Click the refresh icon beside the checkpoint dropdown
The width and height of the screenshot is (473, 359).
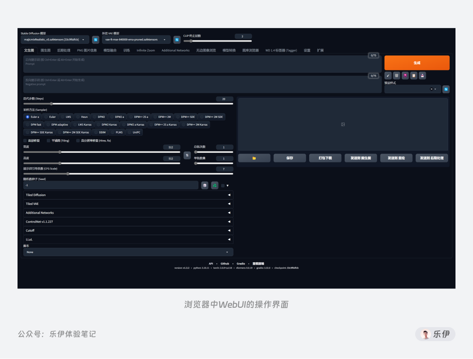coord(95,39)
